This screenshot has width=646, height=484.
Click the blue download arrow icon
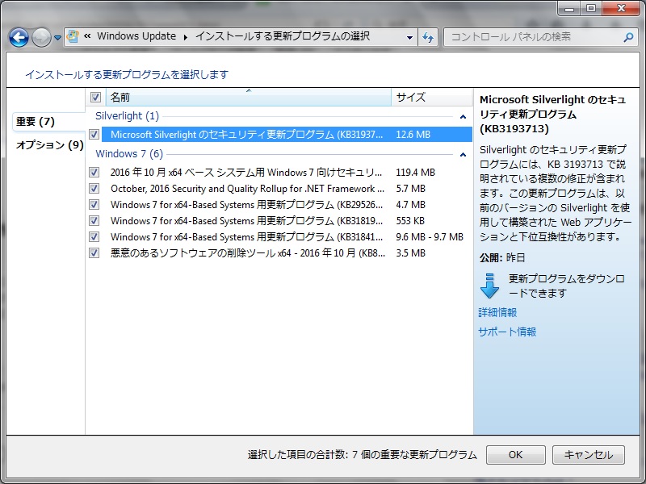489,286
